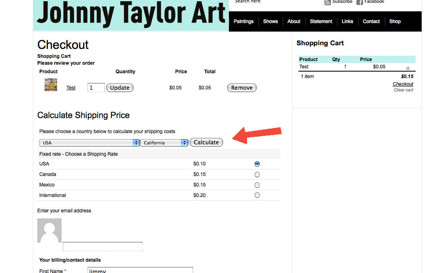This screenshot has height=273, width=433.
Task: Select the USA shipping rate radio button
Action: click(257, 164)
